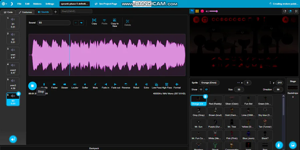300x150 pixels.
Task: Delete the Orange (Oren) sprite via trash
Action: click(x=205, y=96)
